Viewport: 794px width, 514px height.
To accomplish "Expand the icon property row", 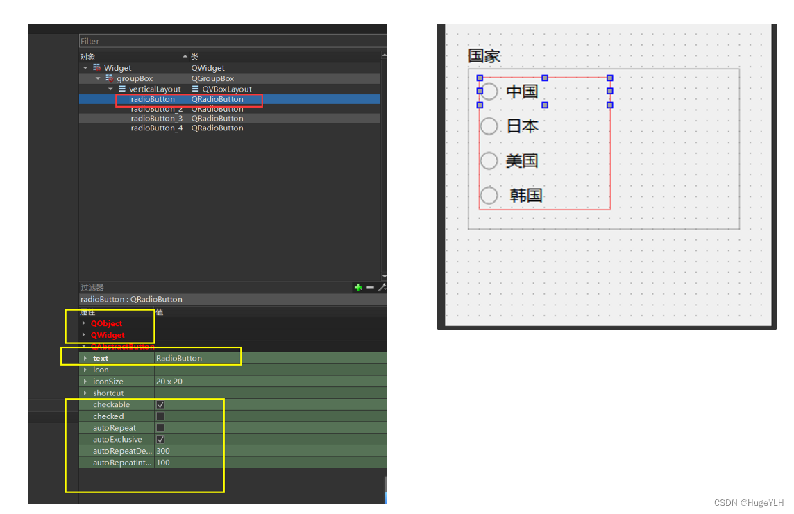I will (x=85, y=370).
